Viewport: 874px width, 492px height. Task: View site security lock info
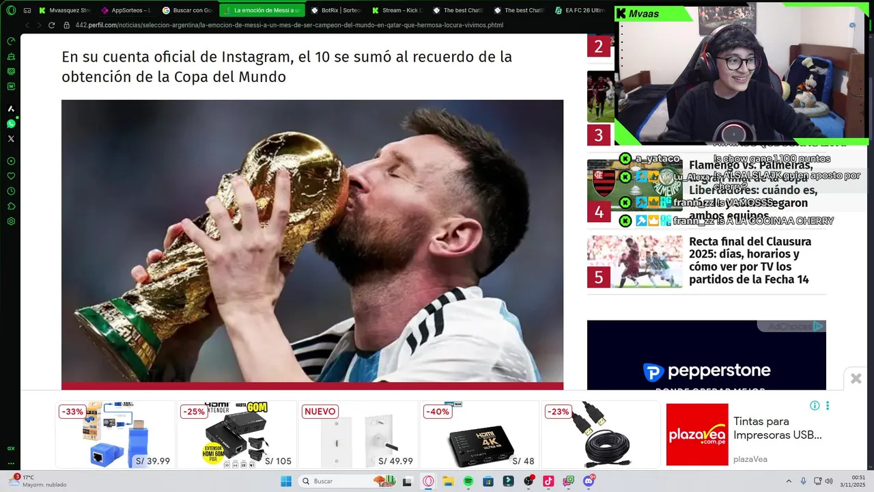coord(66,25)
